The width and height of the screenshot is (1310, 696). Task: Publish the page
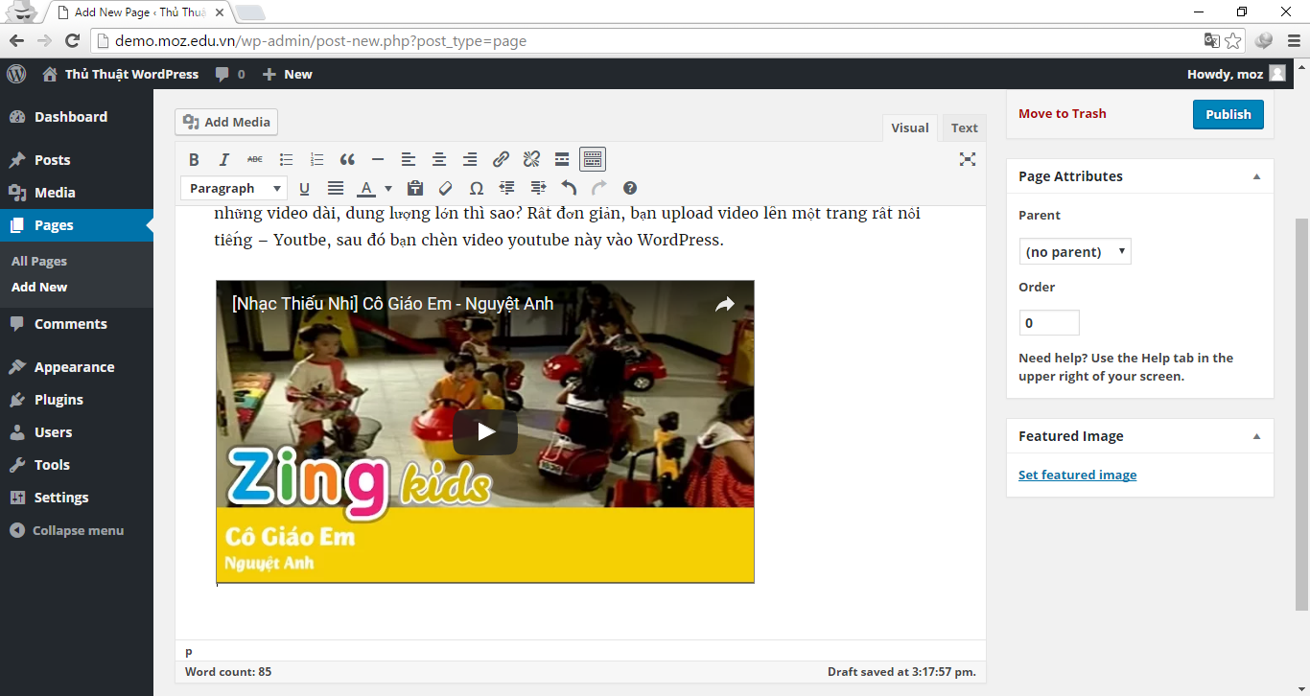(x=1228, y=114)
